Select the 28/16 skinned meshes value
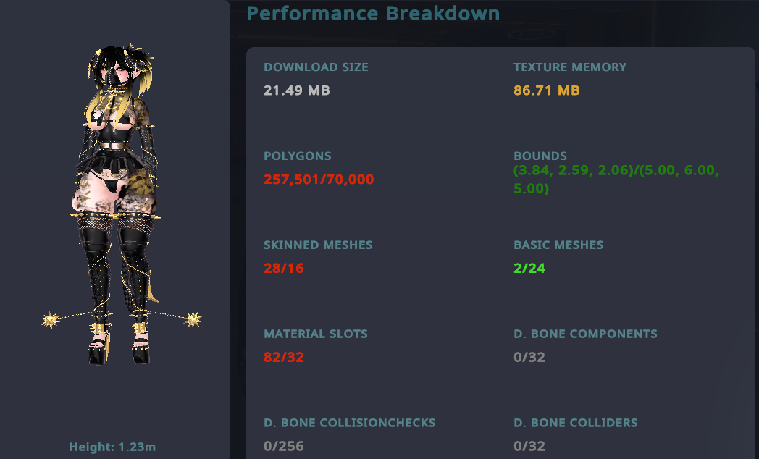The image size is (759, 459). [284, 269]
